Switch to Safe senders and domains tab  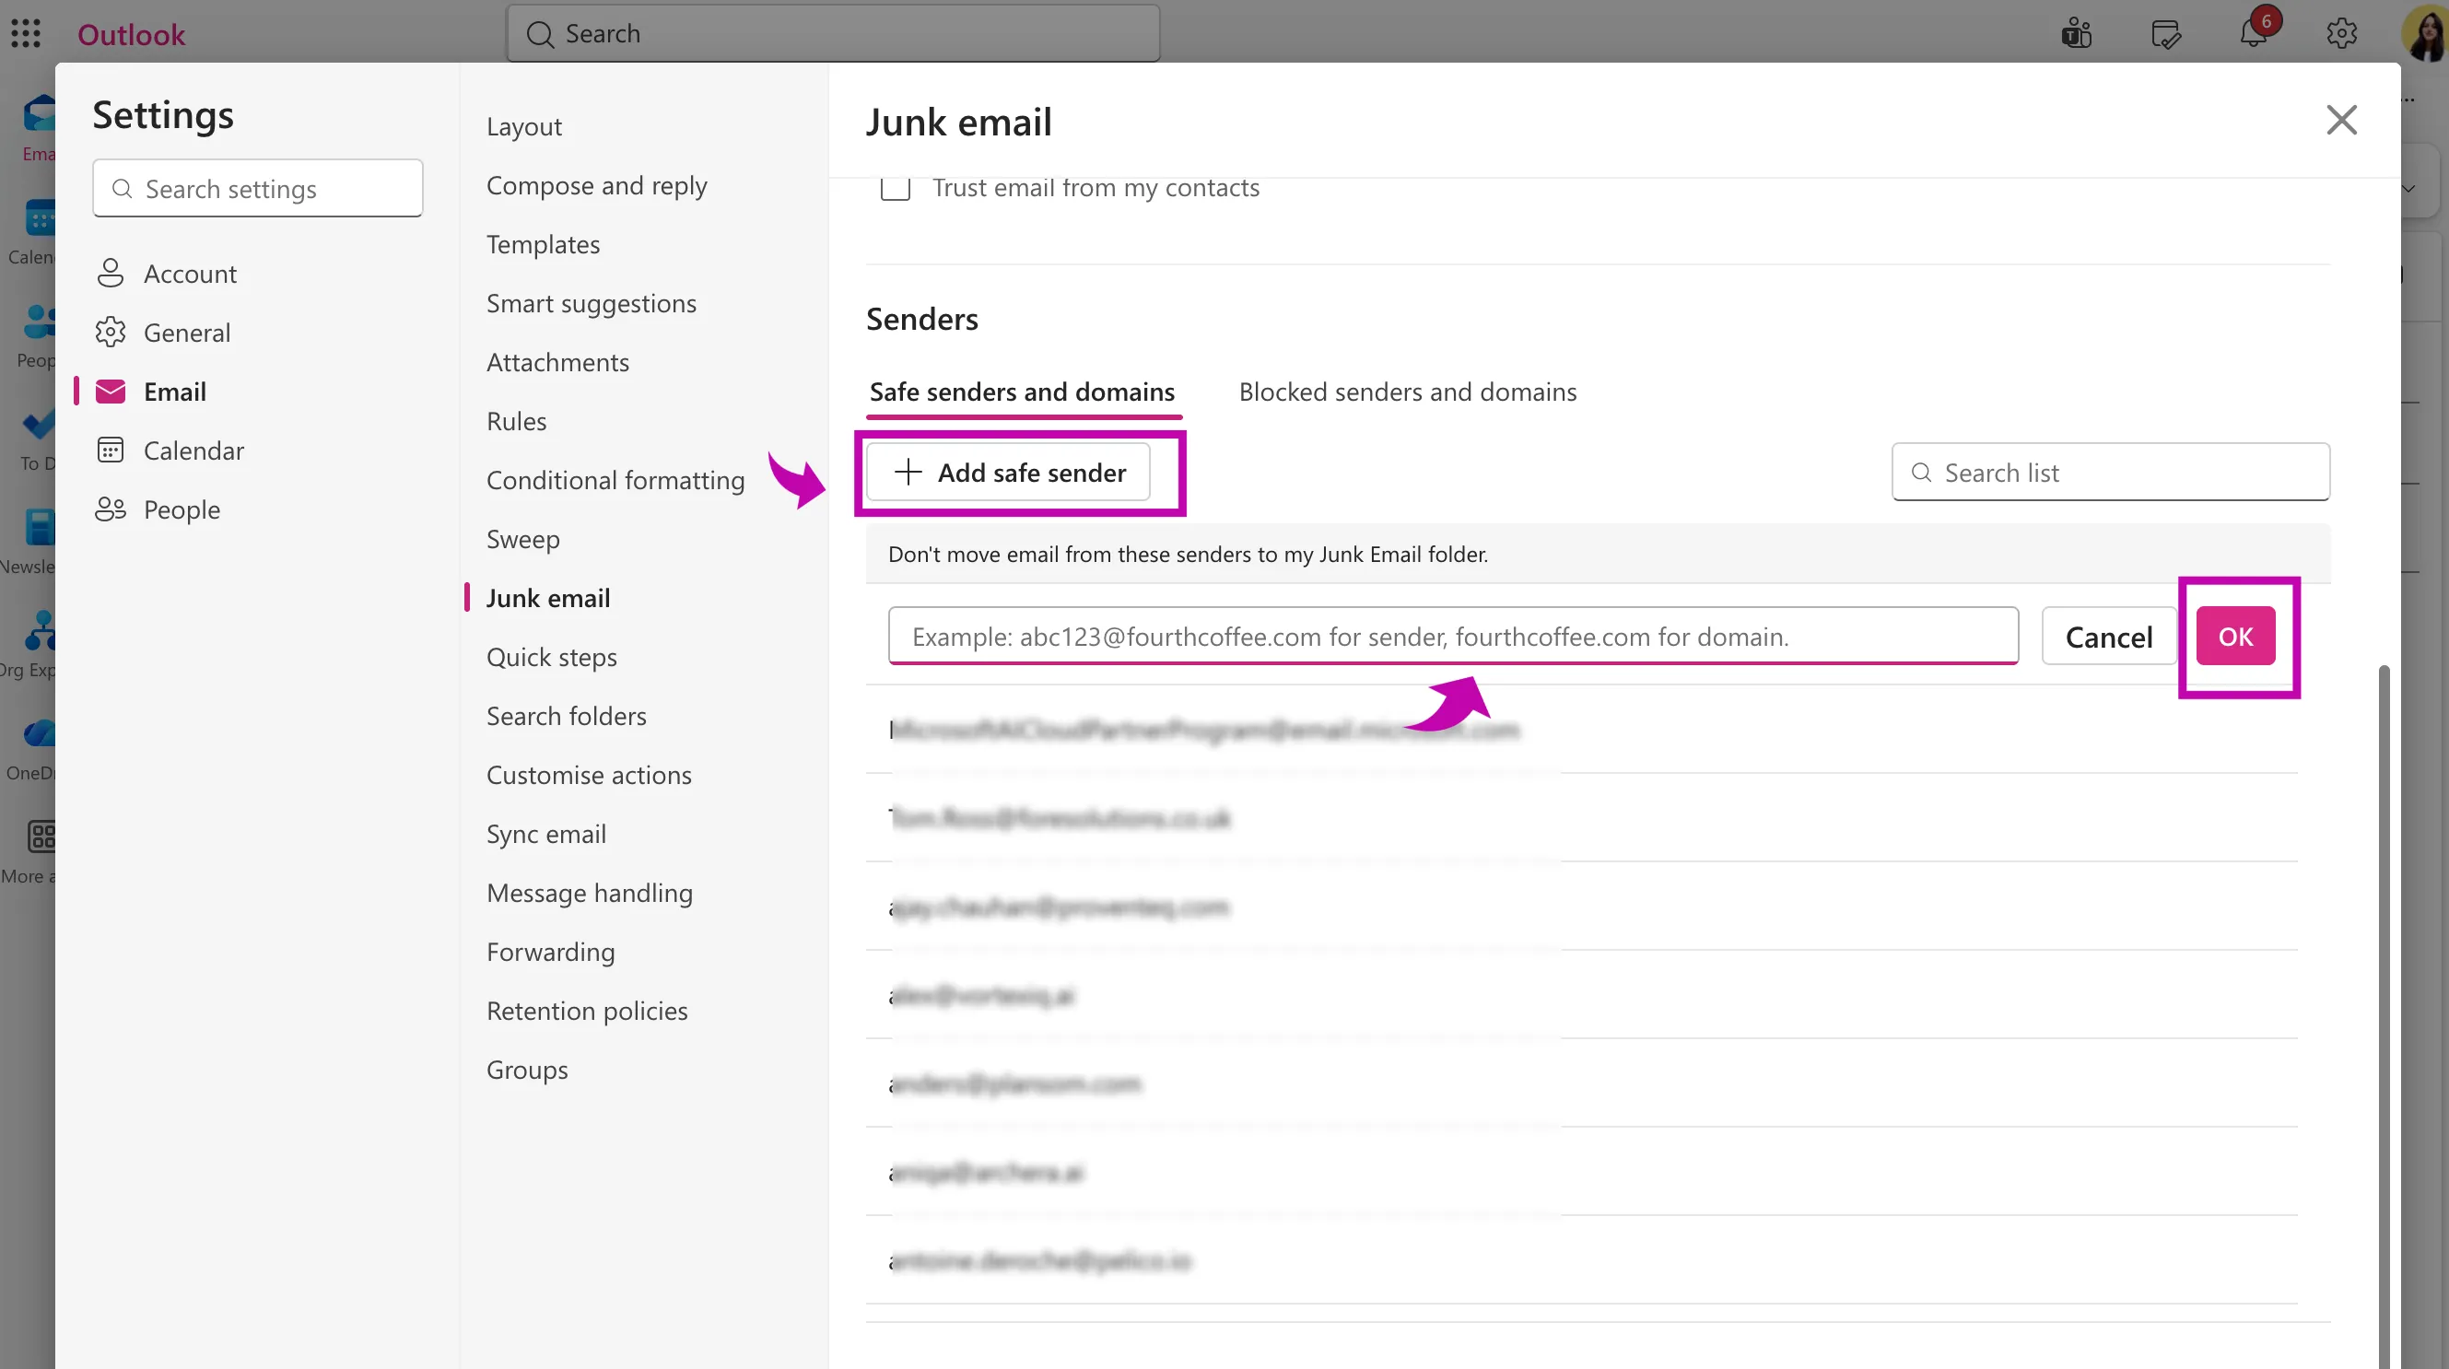[1022, 392]
